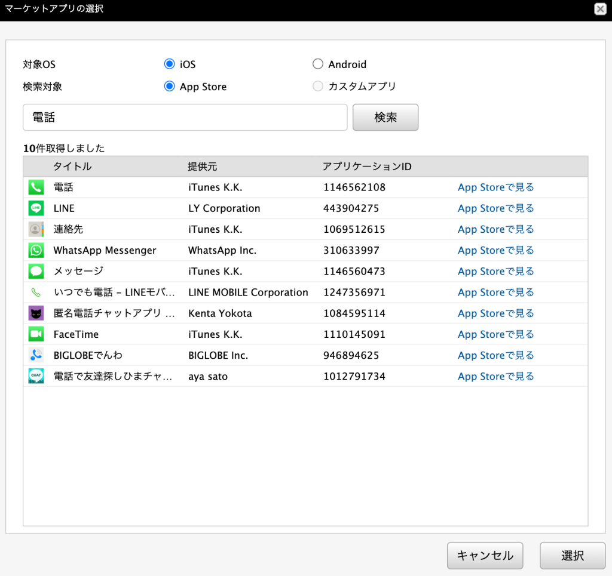Click the FaceTime app icon
Viewport: 612px width, 576px height.
(x=36, y=334)
